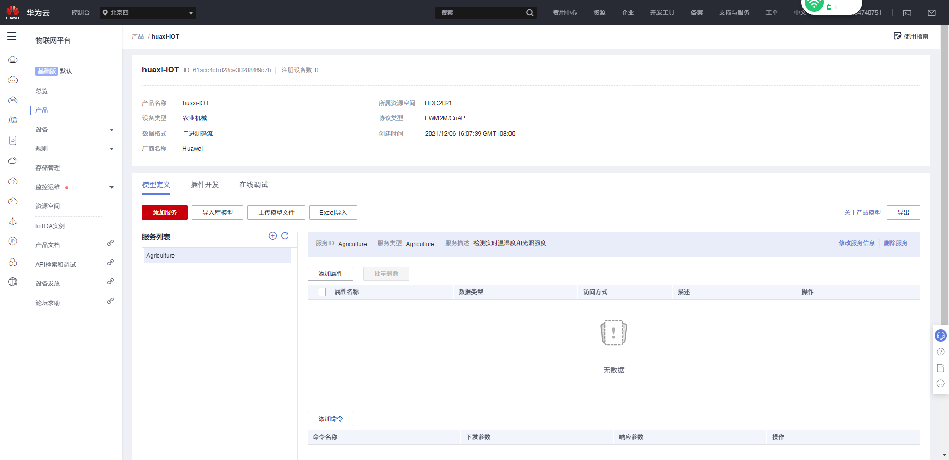
Task: Open 支持与服务 in the top bar
Action: [x=734, y=13]
